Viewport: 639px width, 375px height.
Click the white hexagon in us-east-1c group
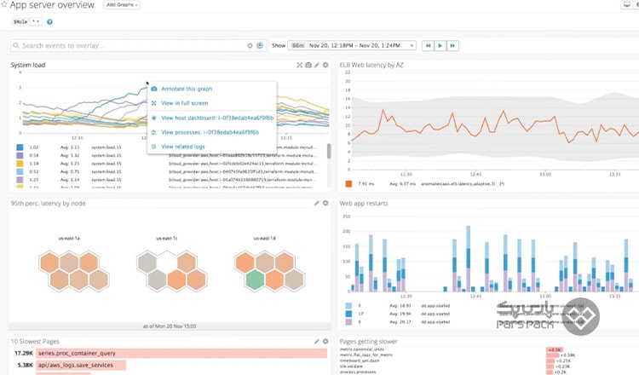click(x=167, y=262)
